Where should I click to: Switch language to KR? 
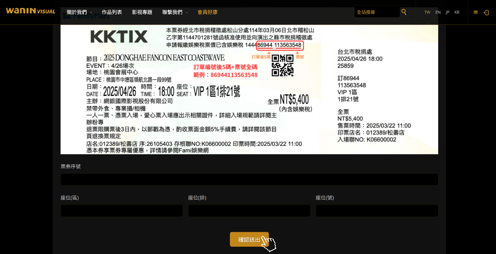click(457, 12)
